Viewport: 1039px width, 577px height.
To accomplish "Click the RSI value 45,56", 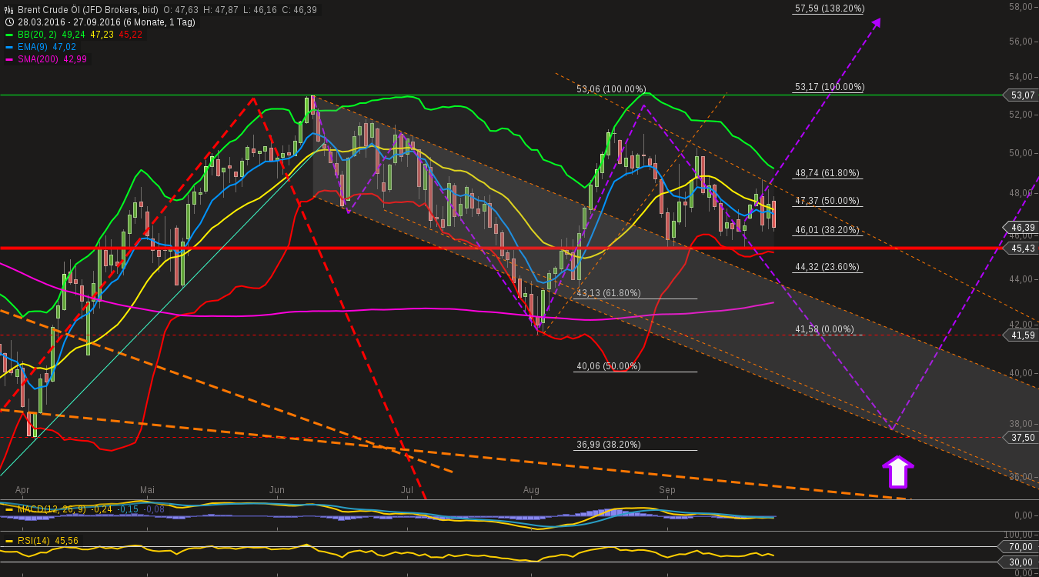I will pyautogui.click(x=66, y=541).
